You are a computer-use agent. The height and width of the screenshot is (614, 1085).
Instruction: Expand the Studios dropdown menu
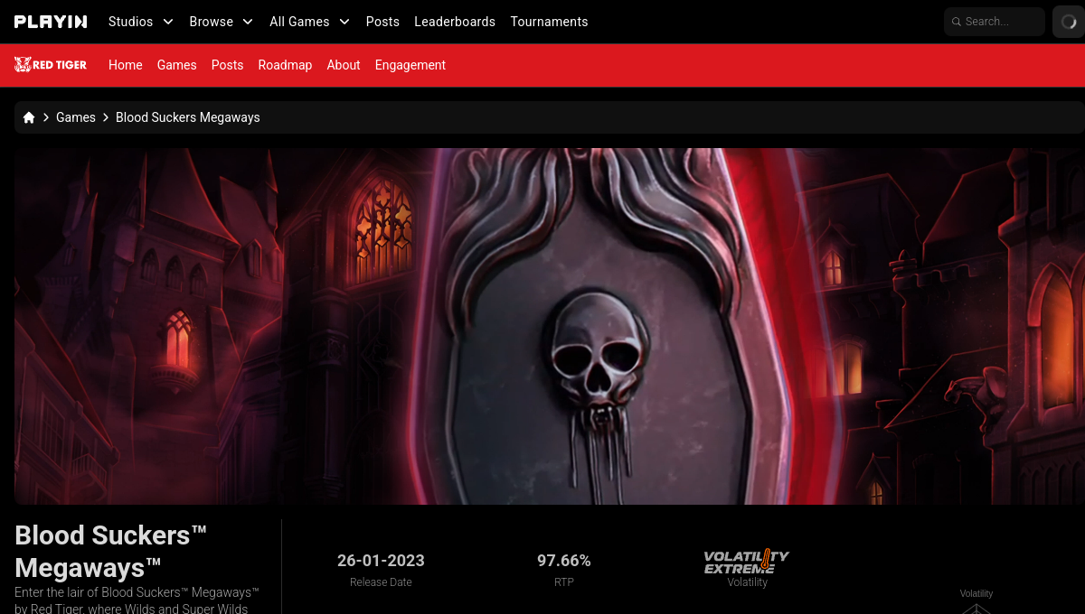click(141, 22)
